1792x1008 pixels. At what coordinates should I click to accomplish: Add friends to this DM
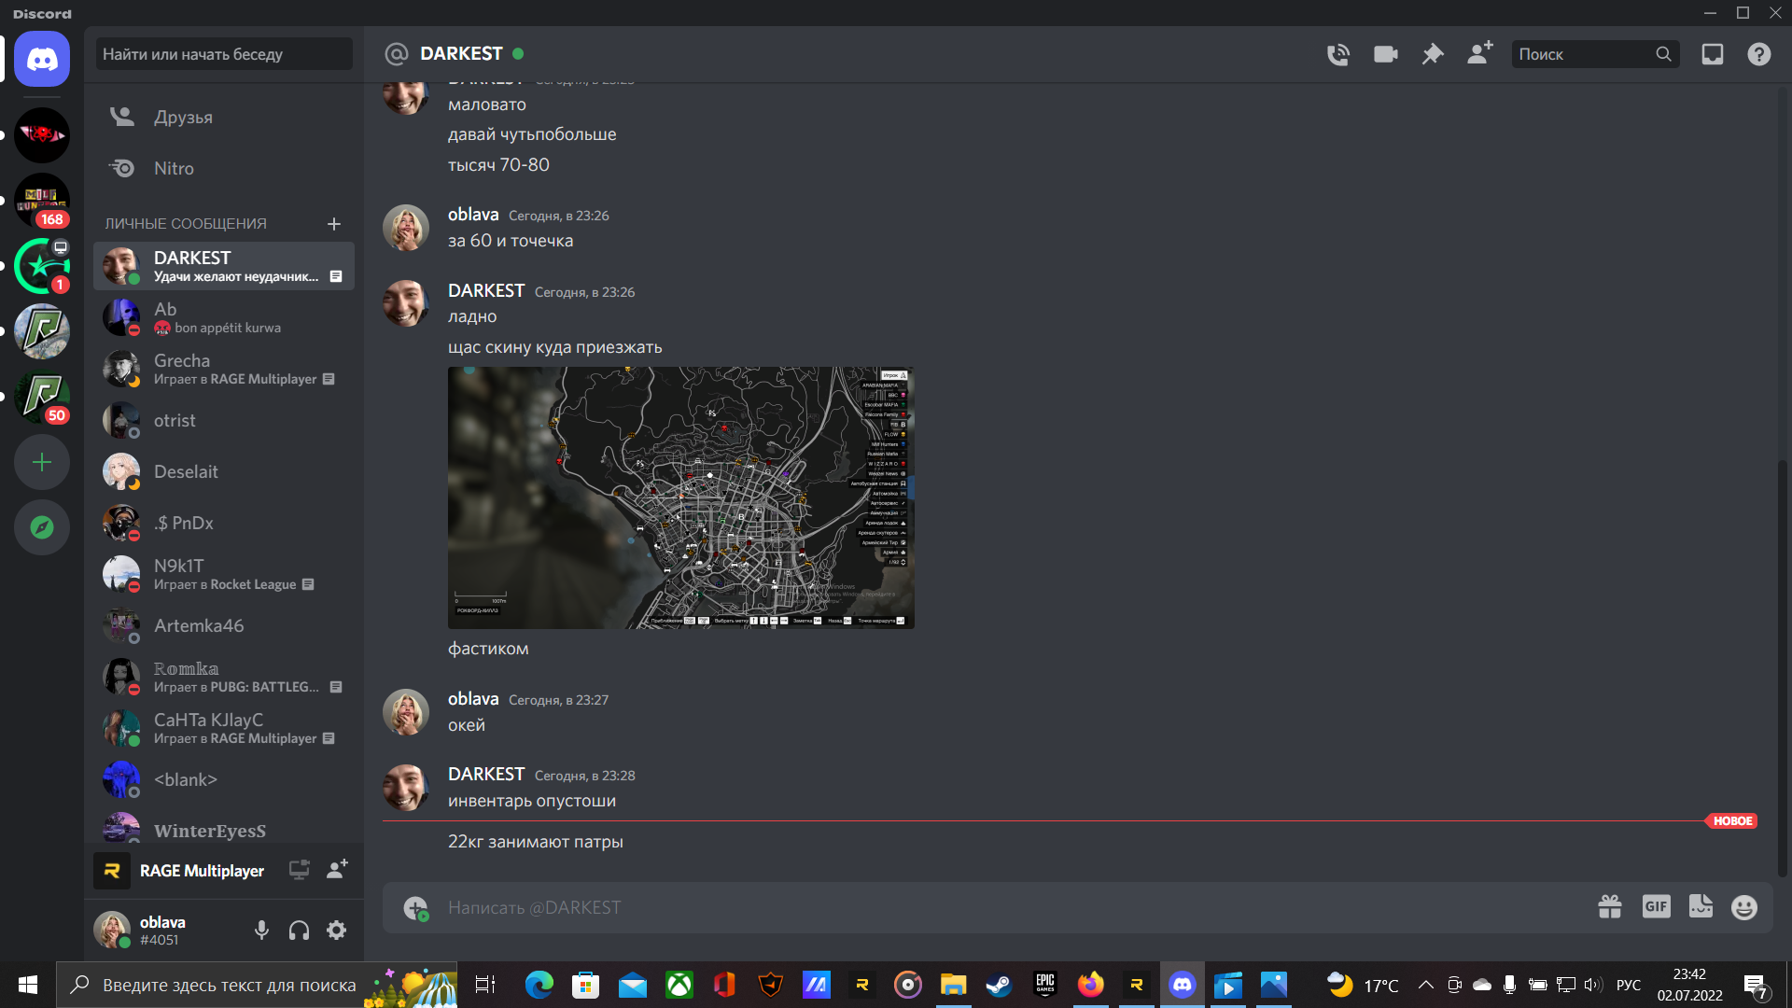pos(1480,53)
